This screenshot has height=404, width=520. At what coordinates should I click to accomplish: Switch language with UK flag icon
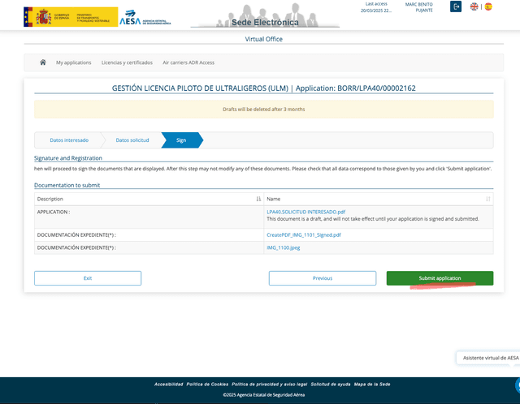474,6
